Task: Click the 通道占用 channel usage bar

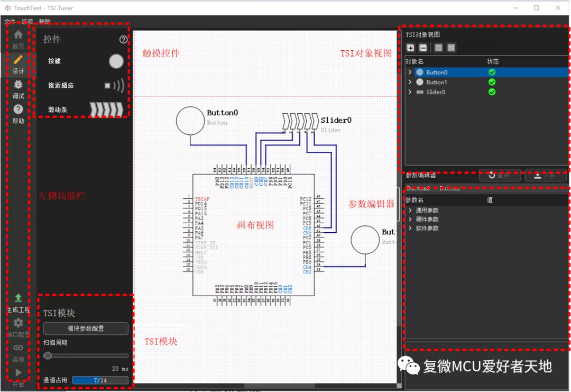Action: [x=100, y=380]
